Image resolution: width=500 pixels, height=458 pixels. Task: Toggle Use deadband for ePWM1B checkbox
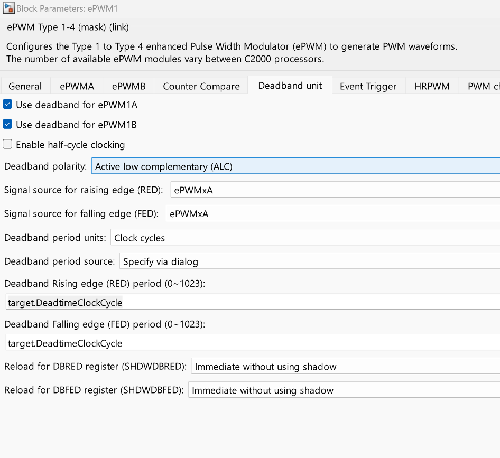7,125
